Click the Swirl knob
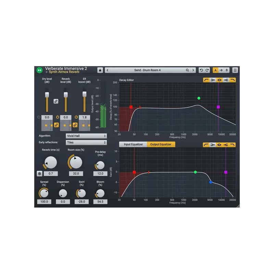Screen dimensions: 274x274 click(x=82, y=193)
